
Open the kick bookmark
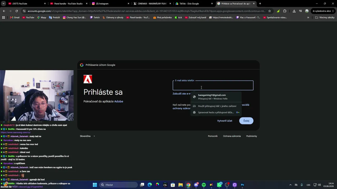pyautogui.click(x=178, y=18)
